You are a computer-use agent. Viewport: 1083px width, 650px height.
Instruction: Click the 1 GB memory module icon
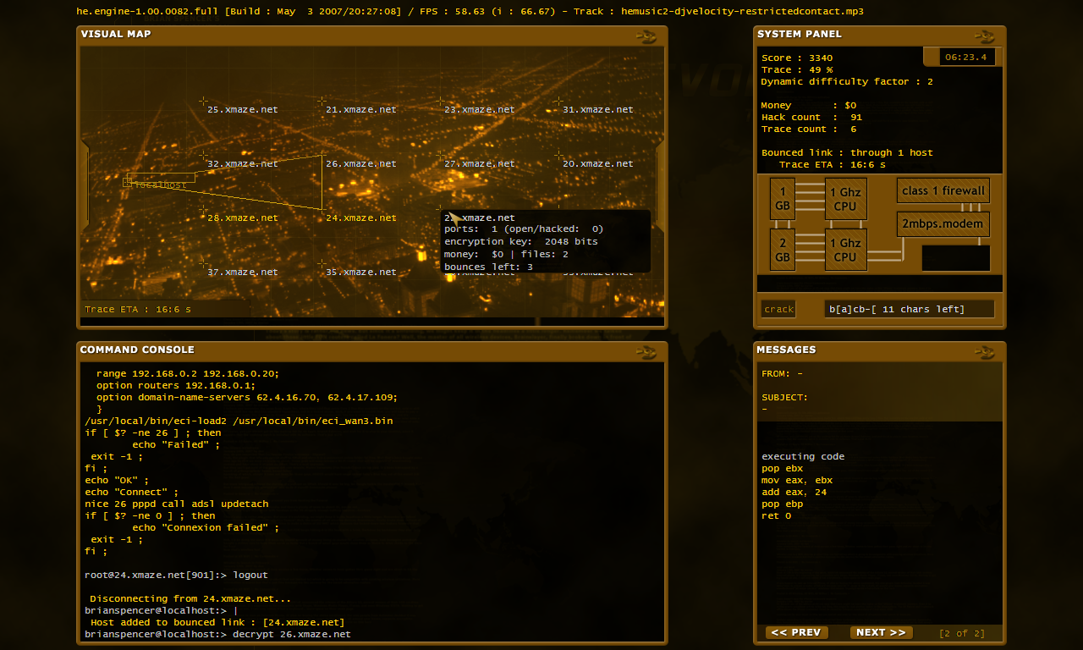[x=782, y=199]
